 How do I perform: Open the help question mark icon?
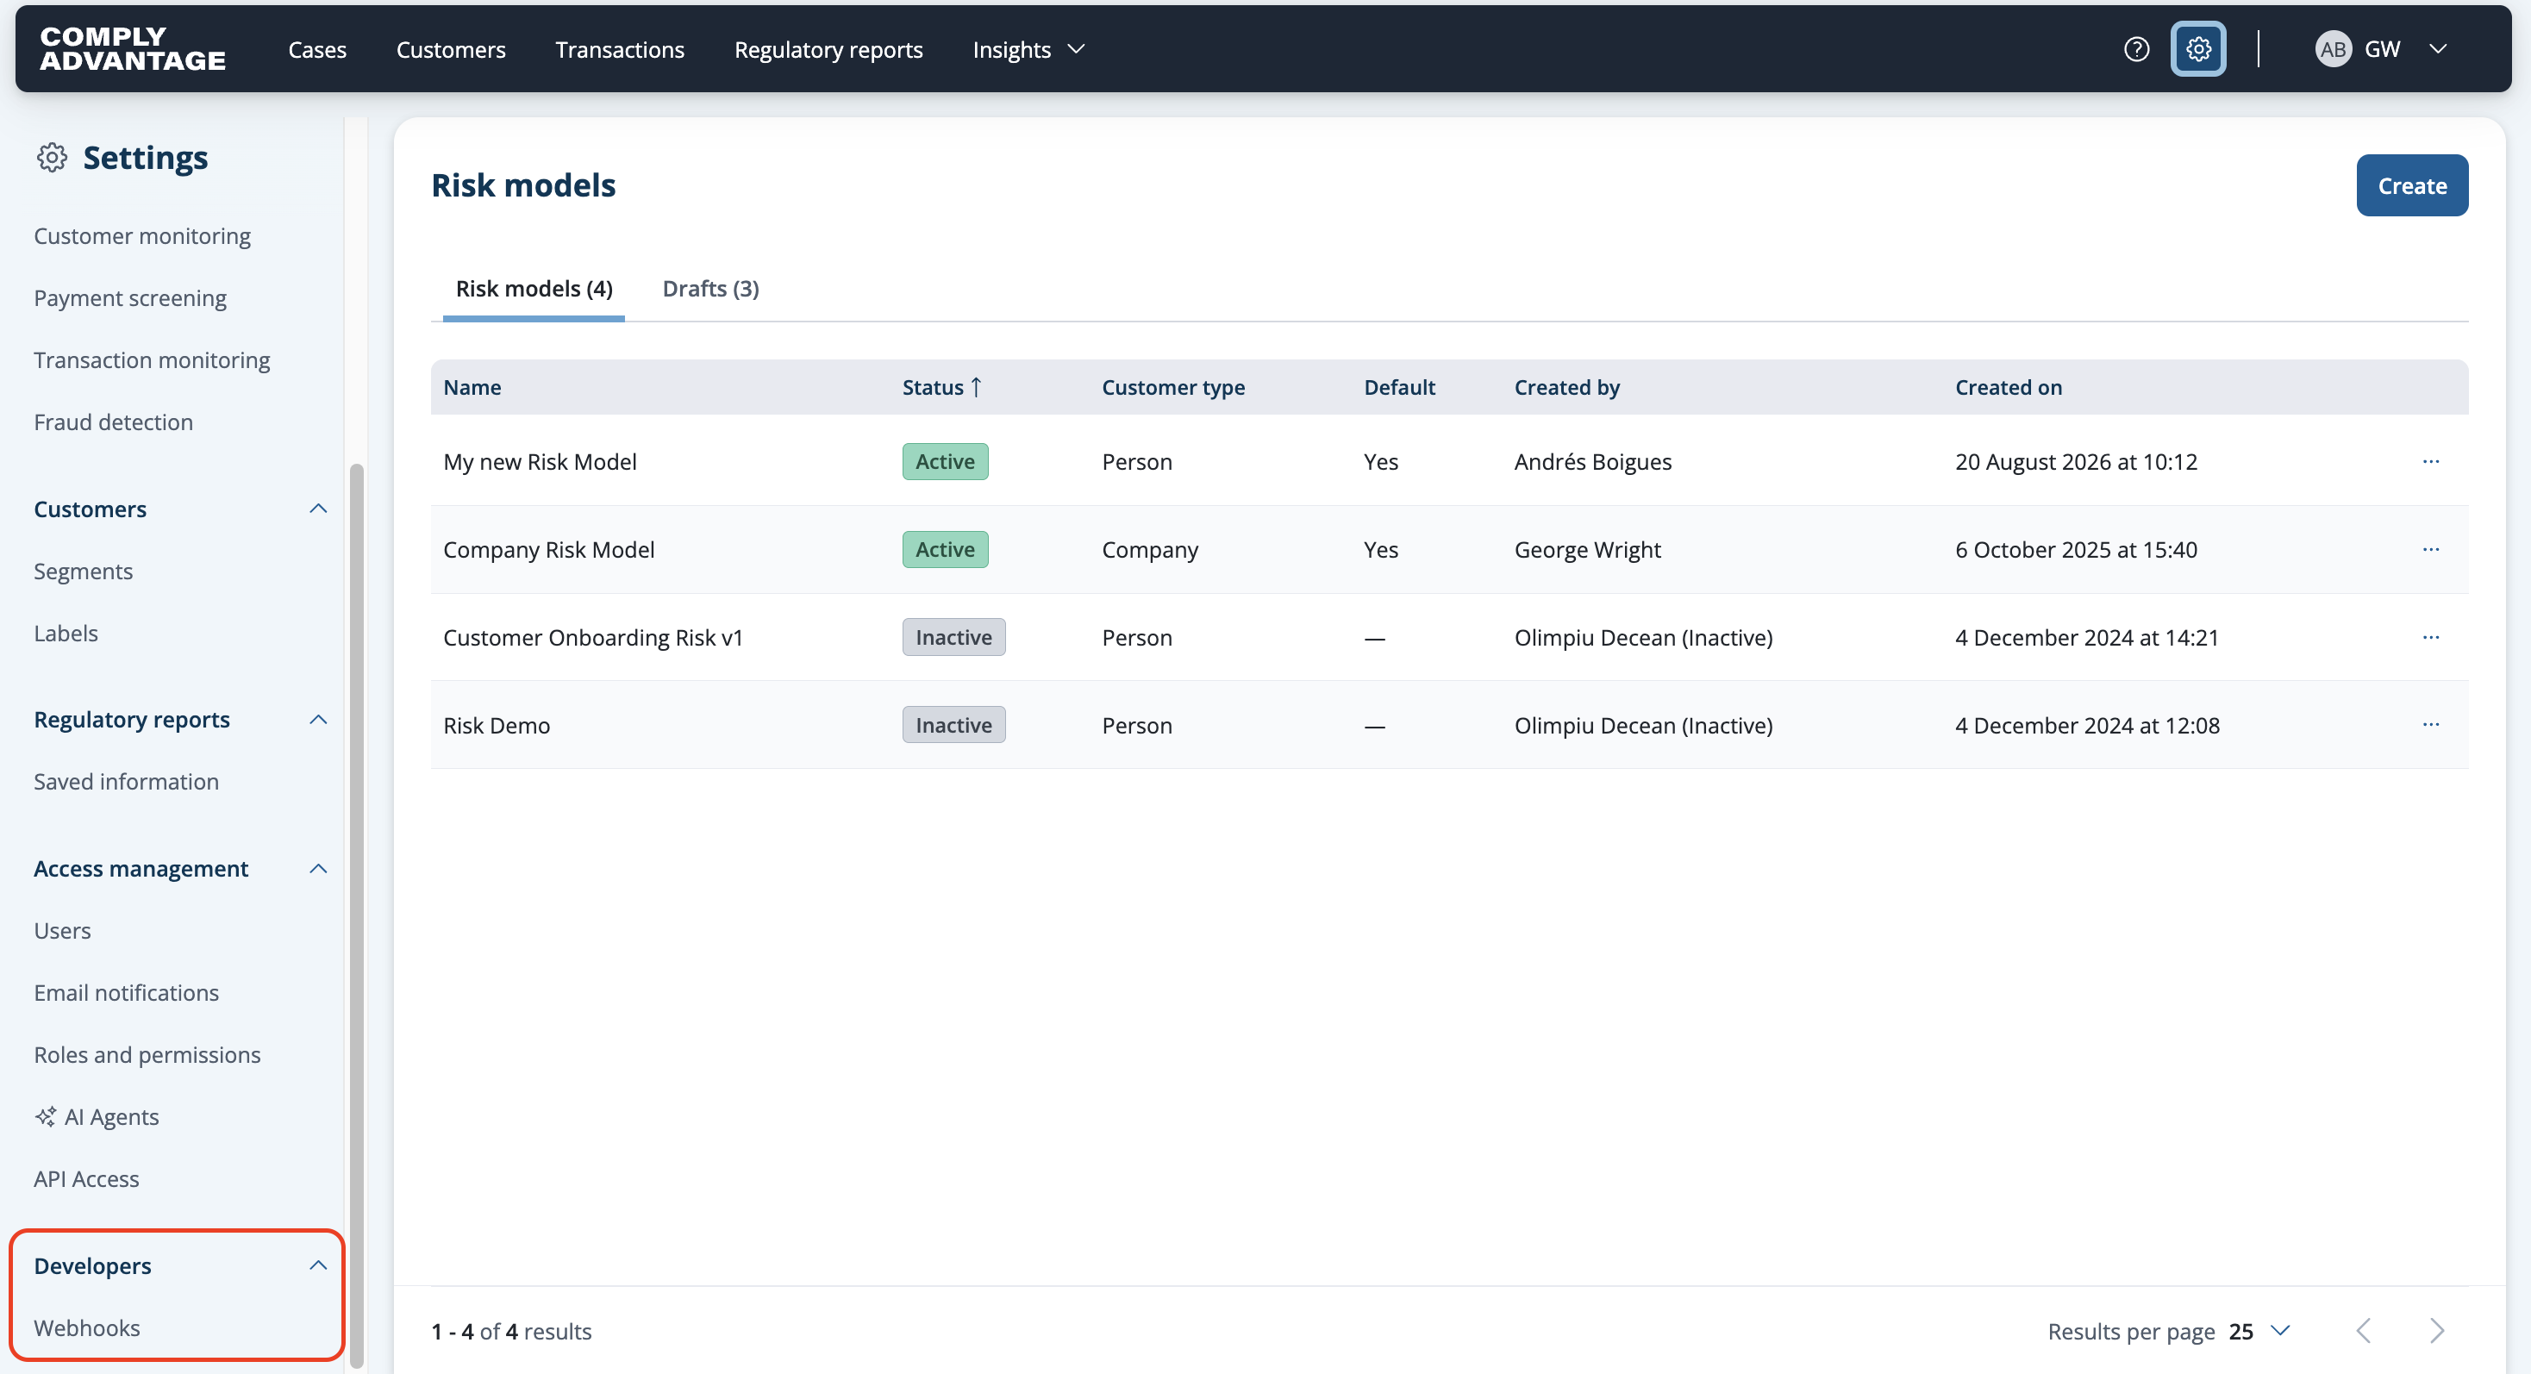point(2136,49)
